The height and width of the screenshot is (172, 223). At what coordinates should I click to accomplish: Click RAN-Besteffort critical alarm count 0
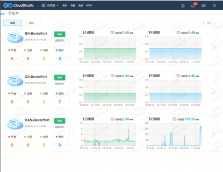pyautogui.click(x=12, y=145)
